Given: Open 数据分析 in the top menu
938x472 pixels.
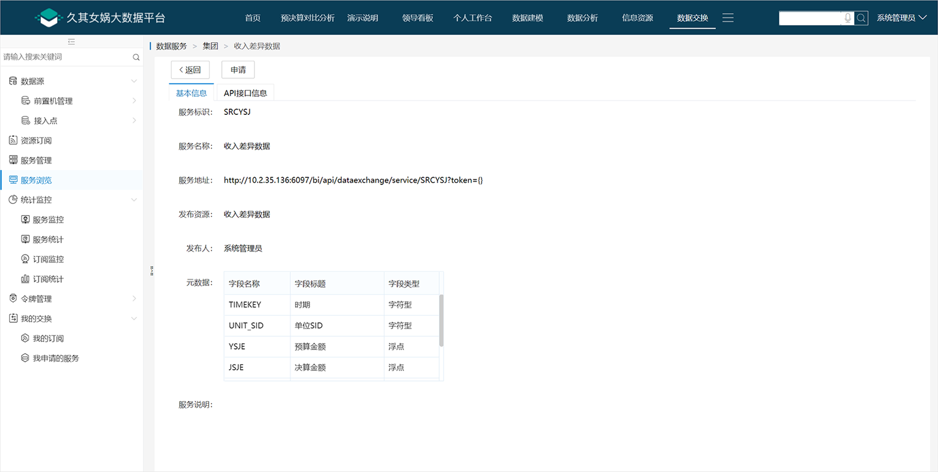Looking at the screenshot, I should coord(582,18).
